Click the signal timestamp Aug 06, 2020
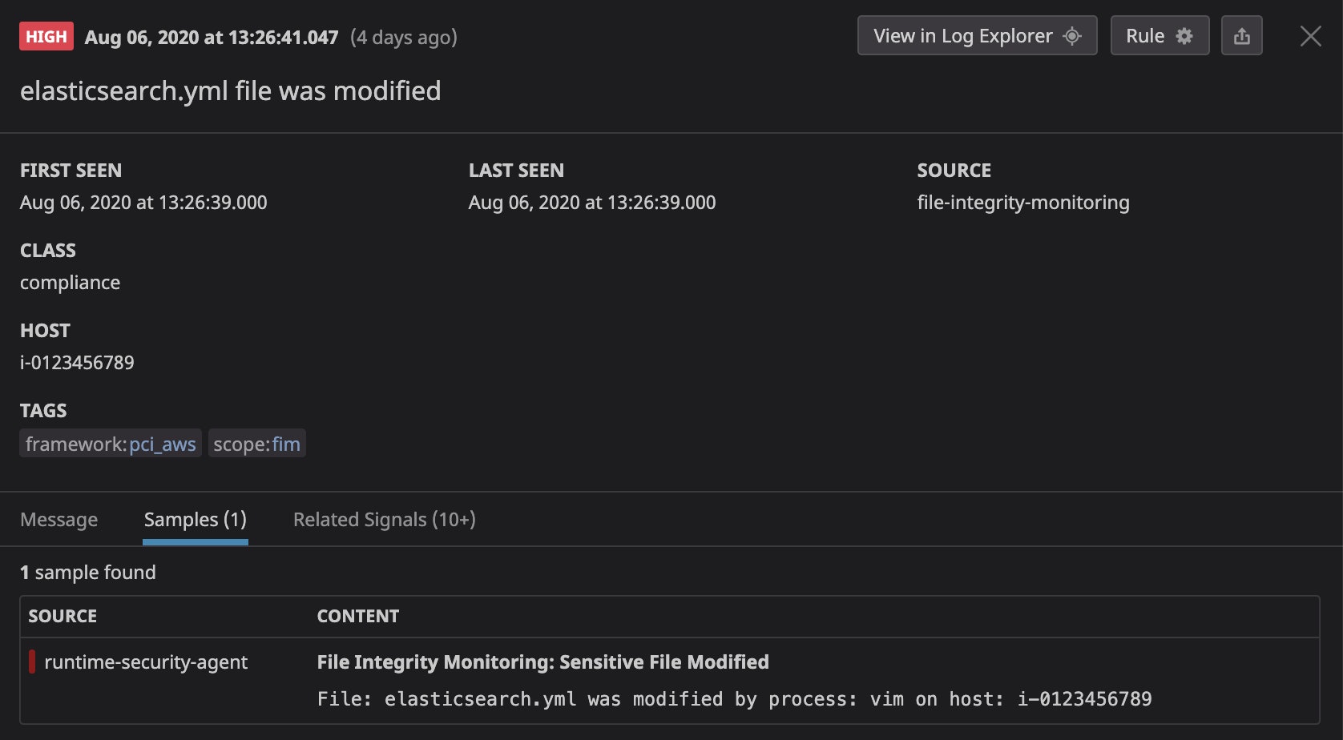 coord(211,37)
